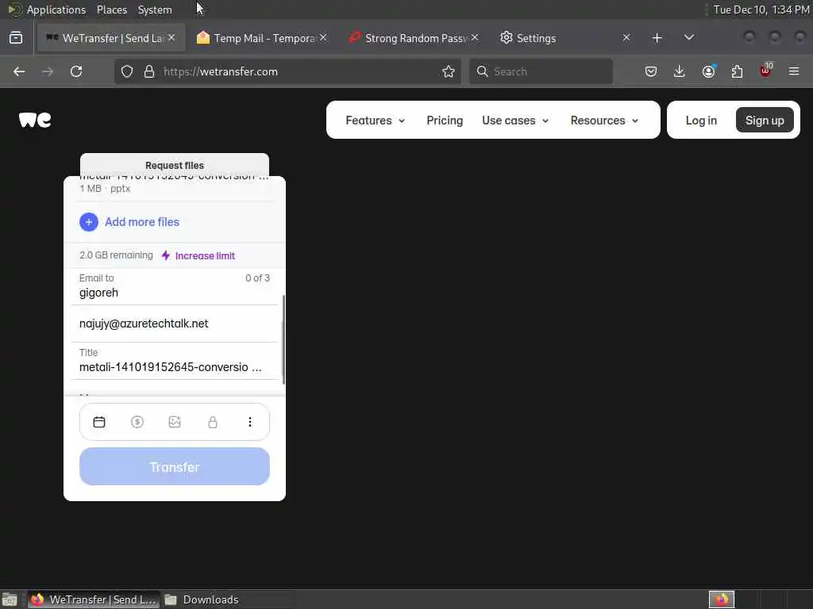Open more transfer options menu
This screenshot has width=813, height=609.
tap(250, 422)
